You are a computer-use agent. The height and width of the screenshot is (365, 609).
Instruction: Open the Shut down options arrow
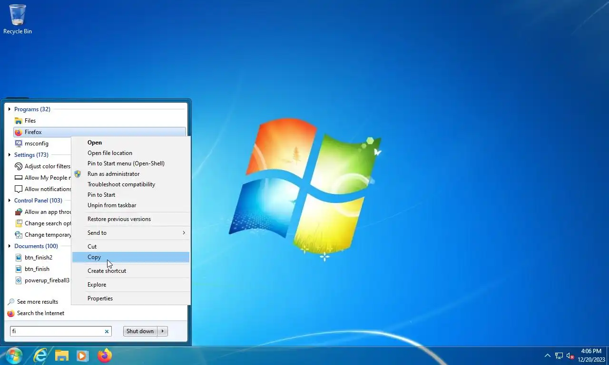coord(163,331)
